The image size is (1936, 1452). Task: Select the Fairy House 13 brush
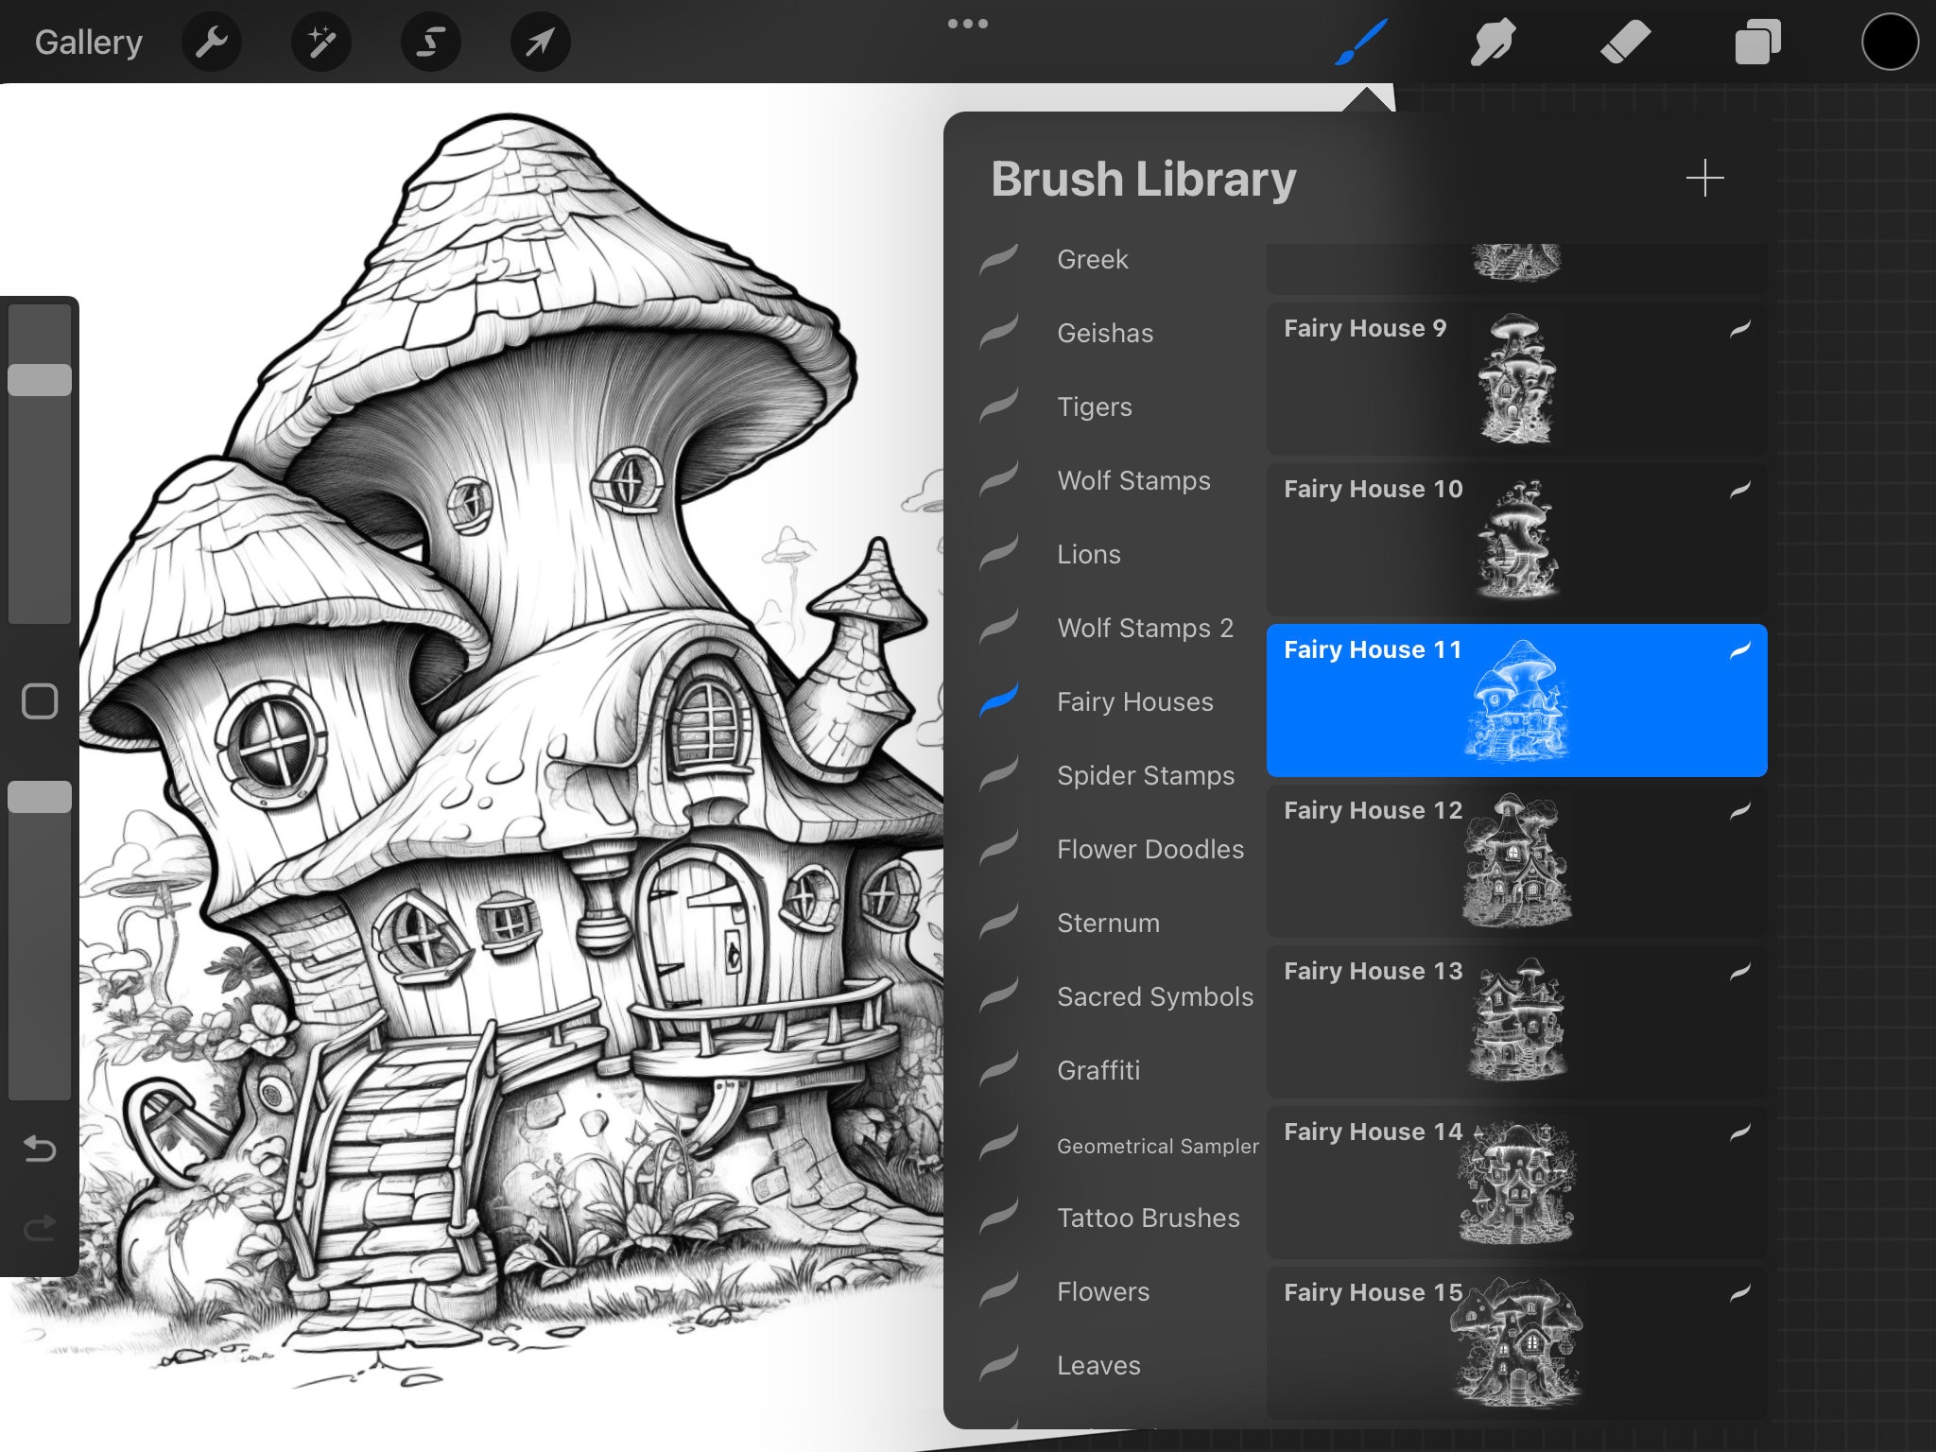point(1516,1022)
